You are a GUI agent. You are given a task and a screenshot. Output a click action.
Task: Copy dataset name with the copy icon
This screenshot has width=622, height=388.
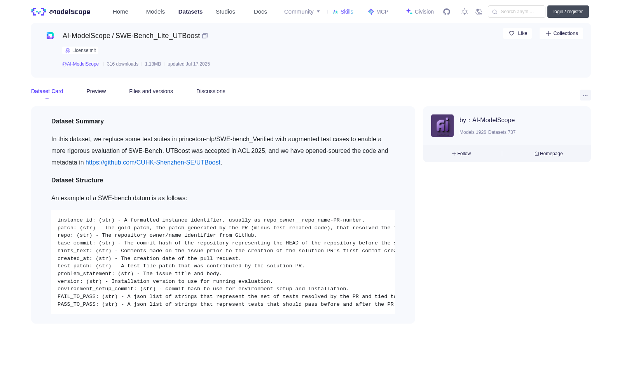point(205,36)
